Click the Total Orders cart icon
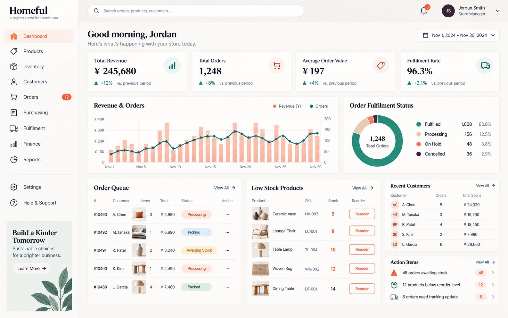This screenshot has height=318, width=508. pos(276,65)
